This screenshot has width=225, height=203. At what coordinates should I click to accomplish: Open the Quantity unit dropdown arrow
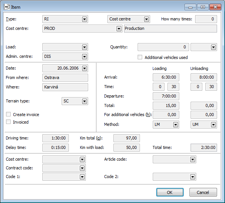[x=213, y=47]
